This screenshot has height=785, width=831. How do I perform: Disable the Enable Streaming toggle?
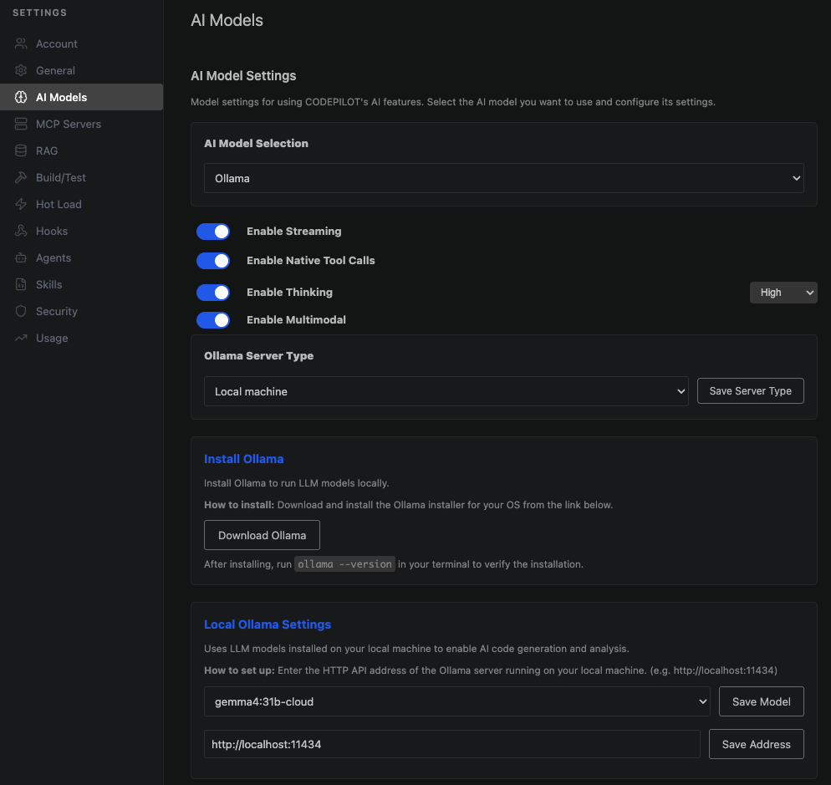point(213,231)
